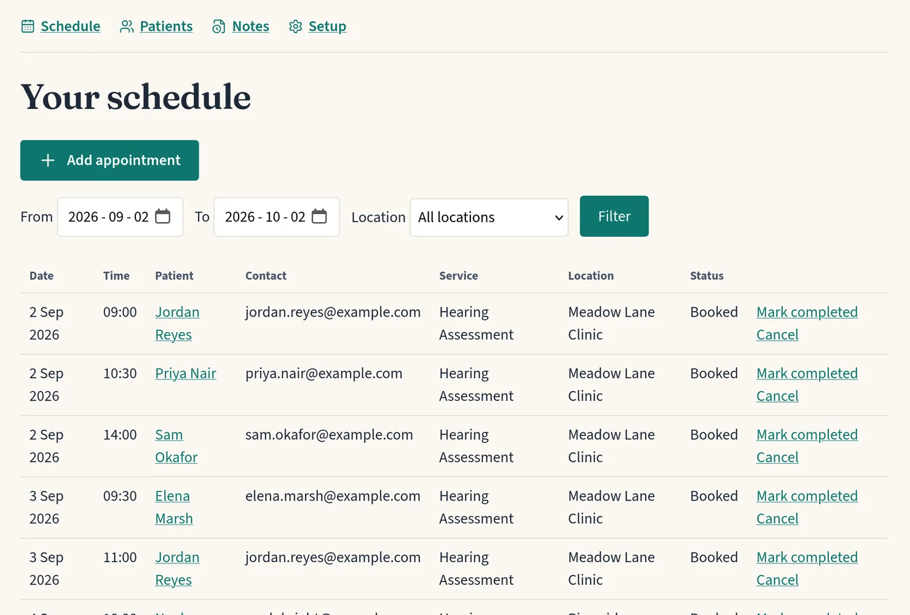Open the Notes section
910x615 pixels.
point(251,26)
